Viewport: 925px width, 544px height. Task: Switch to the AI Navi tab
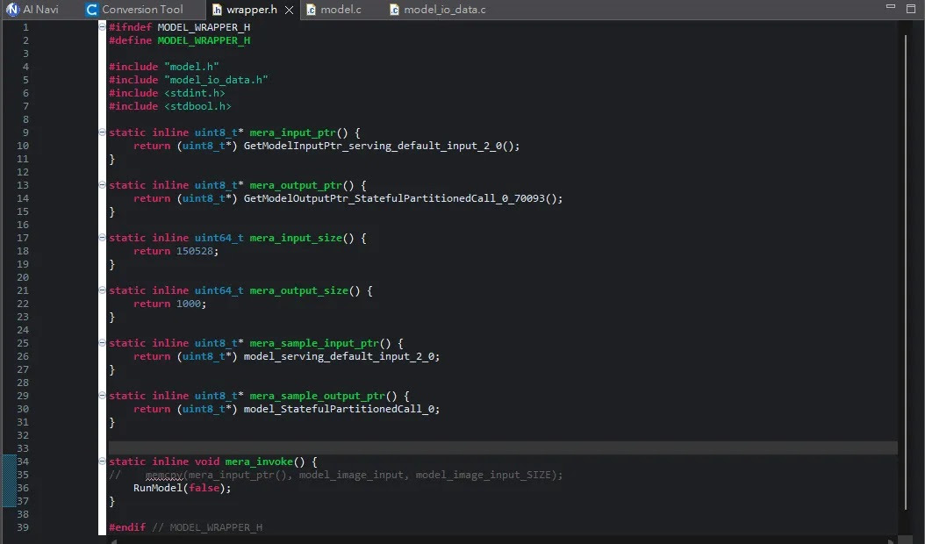click(40, 10)
